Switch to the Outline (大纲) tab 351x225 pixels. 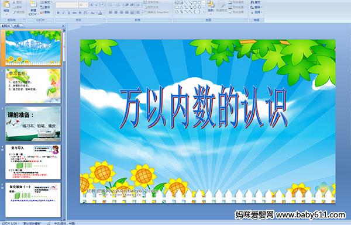[17, 26]
